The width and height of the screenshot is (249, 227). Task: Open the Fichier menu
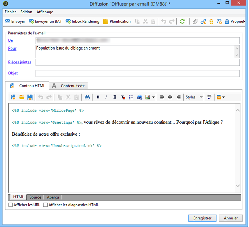tap(10, 12)
